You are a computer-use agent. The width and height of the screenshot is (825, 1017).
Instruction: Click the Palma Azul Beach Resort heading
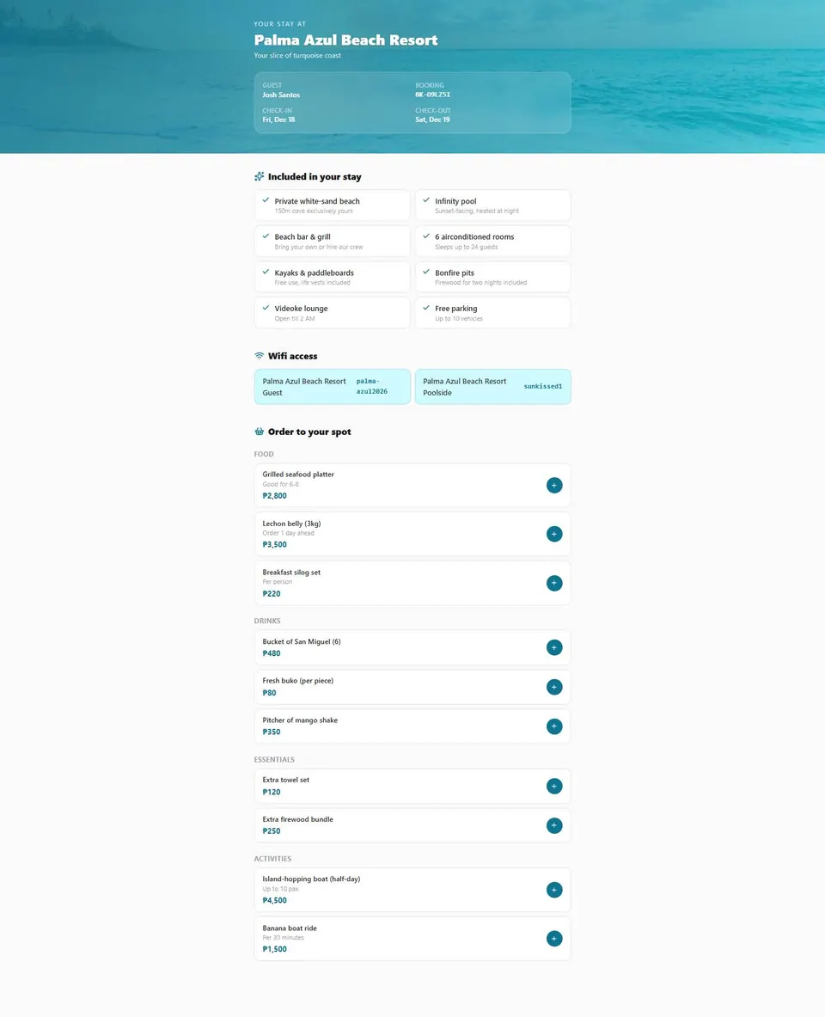pos(345,40)
